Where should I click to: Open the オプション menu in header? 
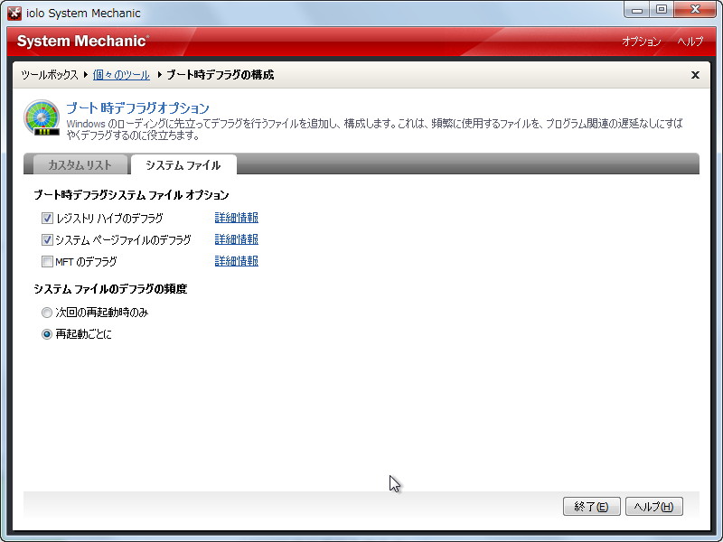tap(641, 42)
